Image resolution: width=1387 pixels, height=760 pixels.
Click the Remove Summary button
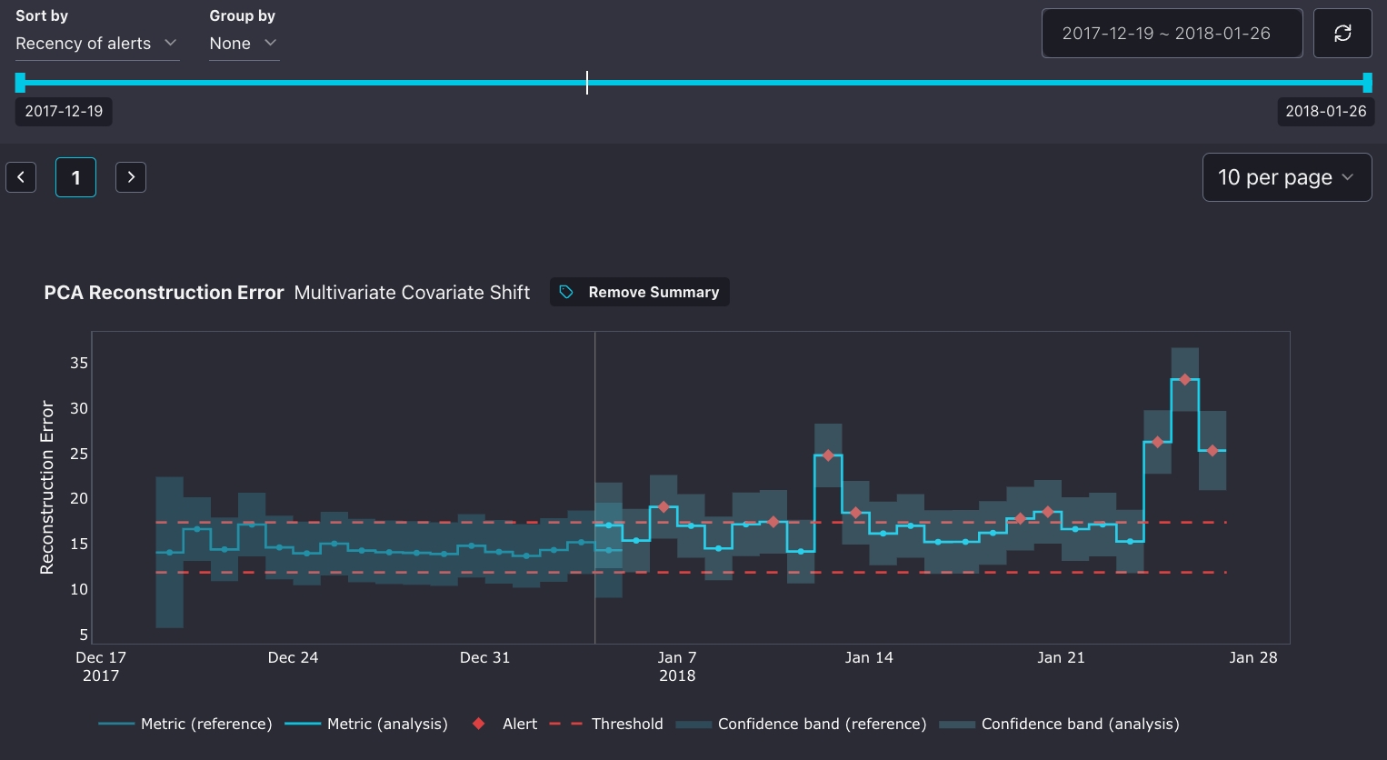click(x=640, y=292)
